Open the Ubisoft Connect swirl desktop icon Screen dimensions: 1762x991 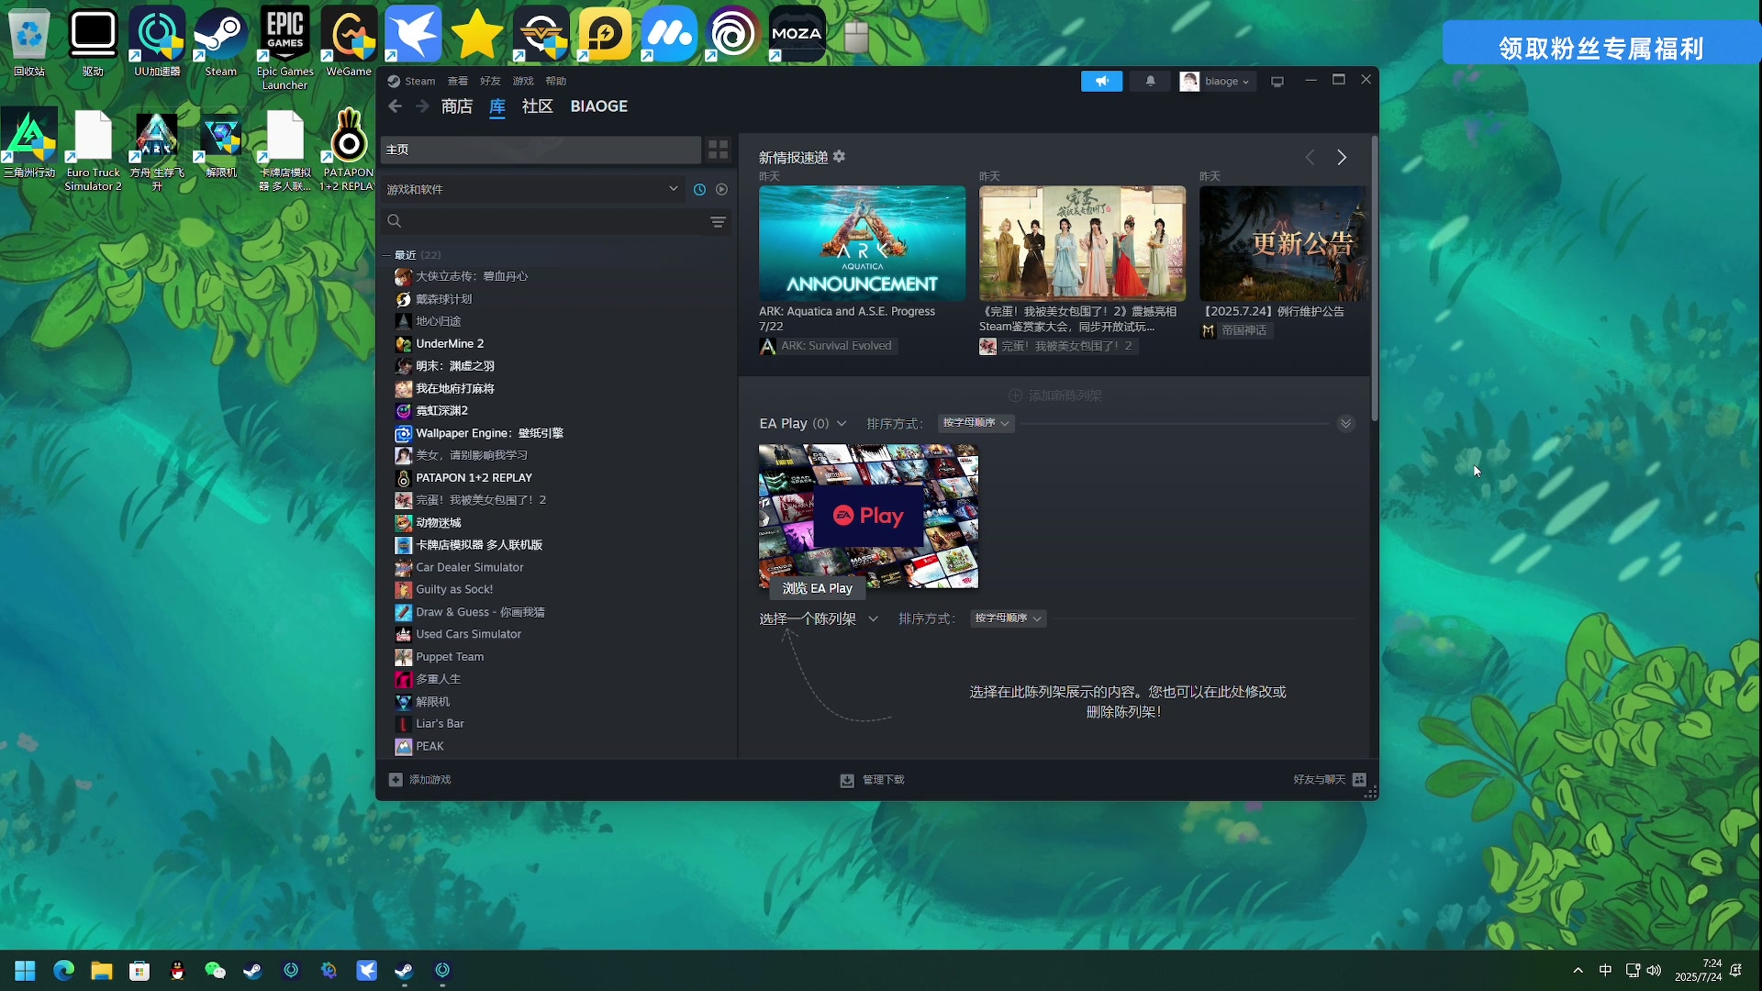click(732, 34)
